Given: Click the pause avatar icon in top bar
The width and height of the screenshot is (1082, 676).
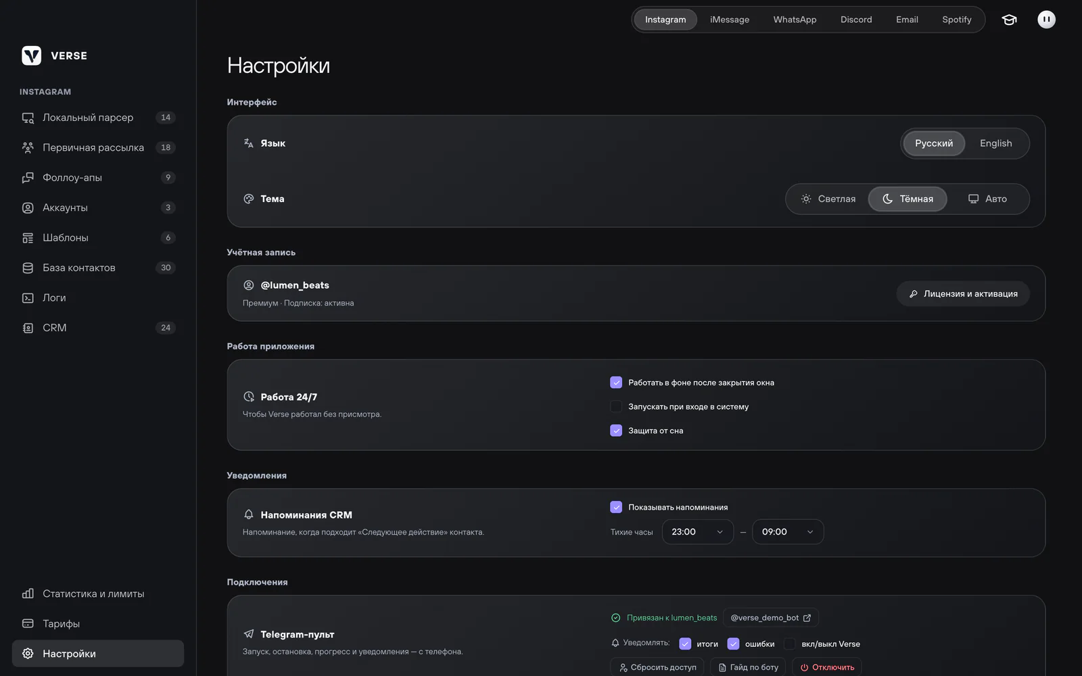Looking at the screenshot, I should (1046, 20).
